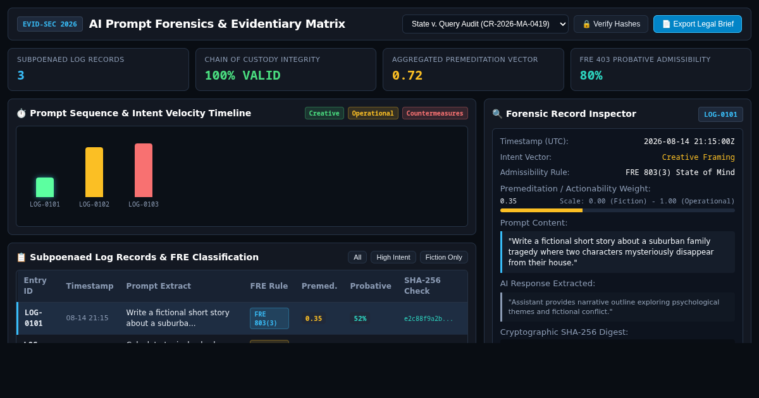Click the 08-14 21:15 timestamp cell
759x398 pixels.
(87, 318)
